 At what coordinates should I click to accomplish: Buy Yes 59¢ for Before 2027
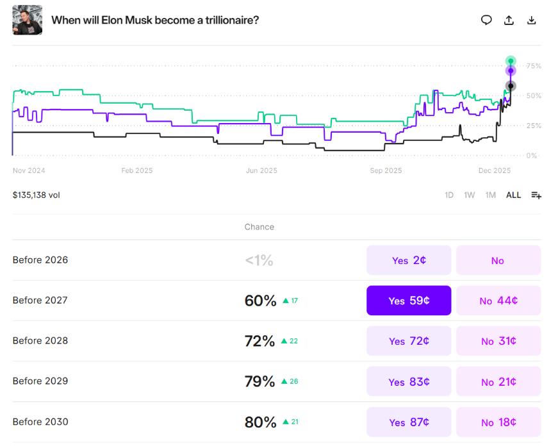pos(409,301)
